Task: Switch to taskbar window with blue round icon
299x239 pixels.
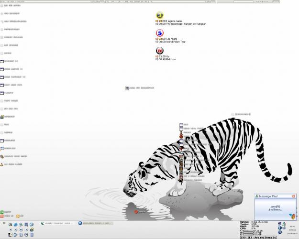Action: [95, 223]
